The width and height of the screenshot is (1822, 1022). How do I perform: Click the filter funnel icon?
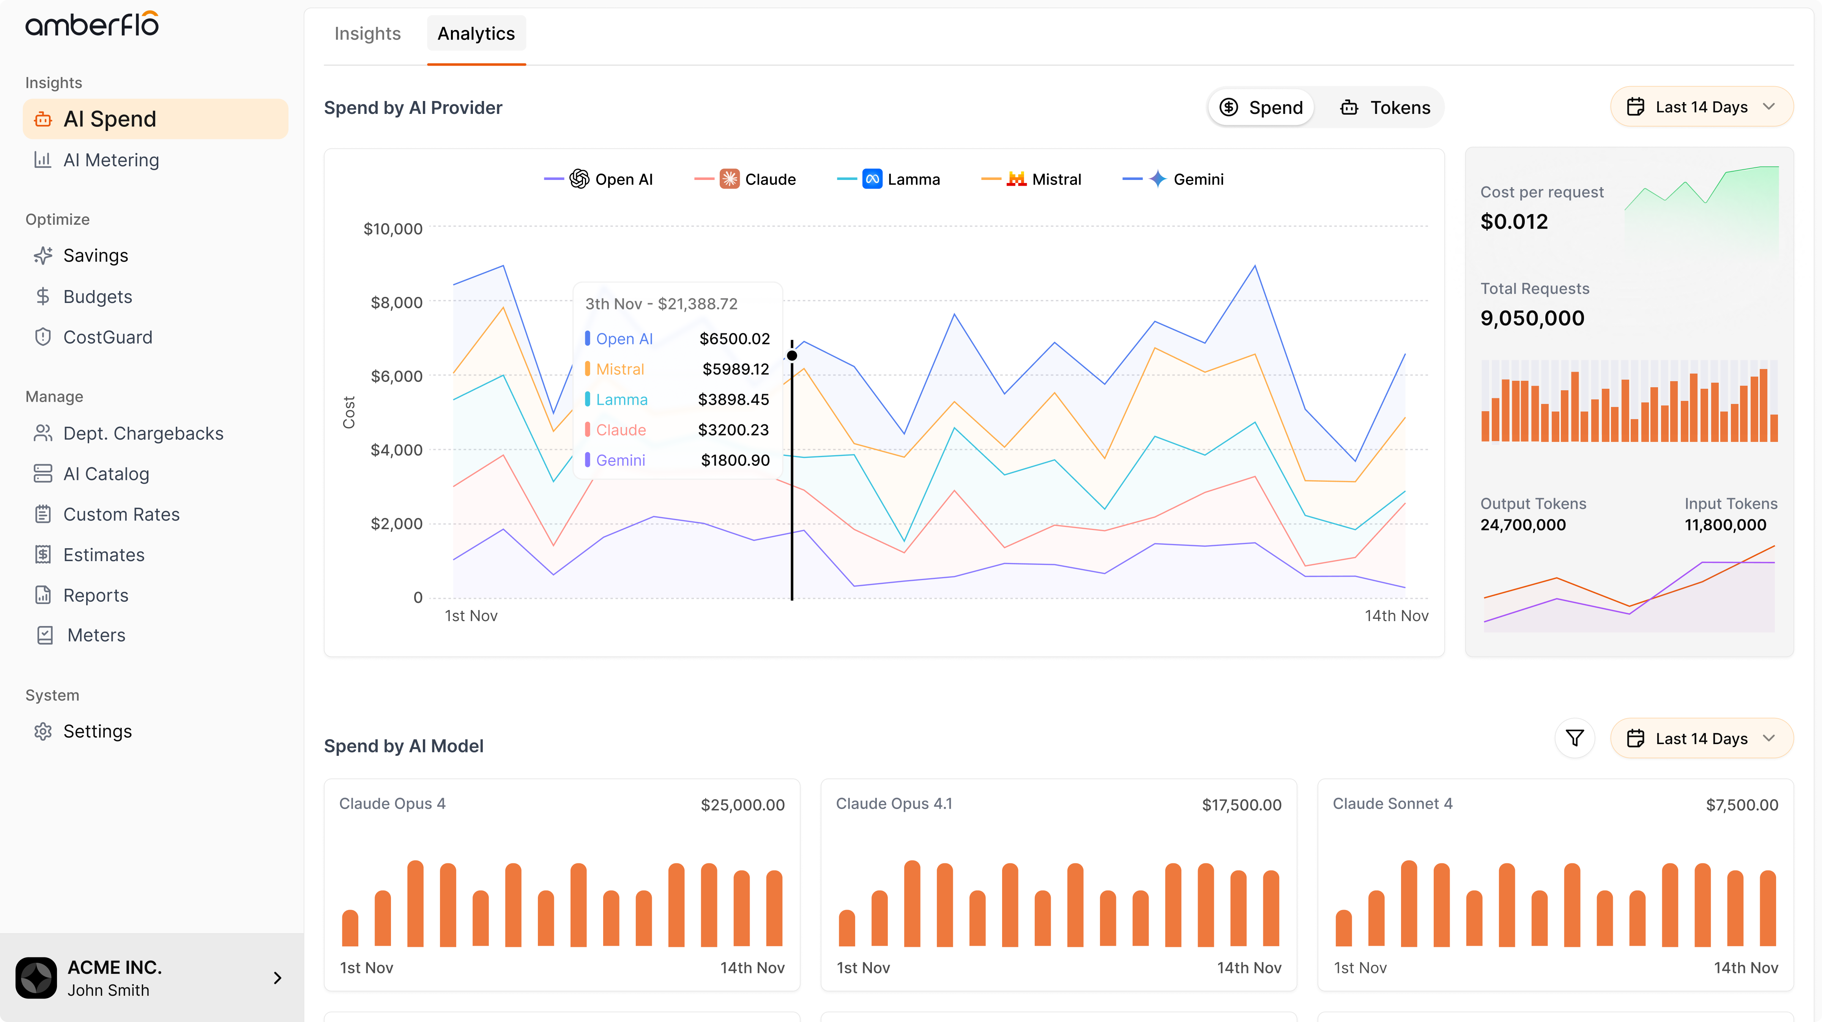(x=1575, y=738)
